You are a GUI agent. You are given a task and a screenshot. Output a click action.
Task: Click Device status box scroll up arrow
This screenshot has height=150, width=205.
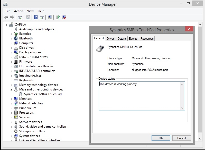point(182,84)
